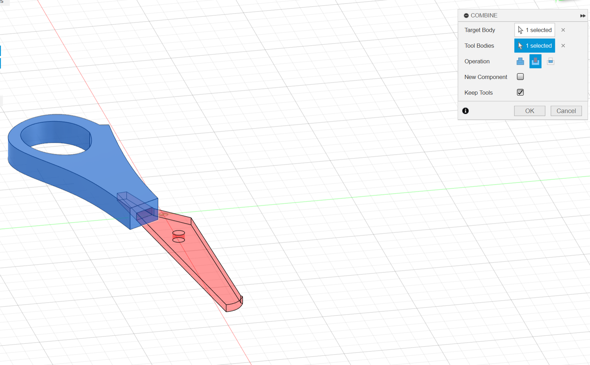The width and height of the screenshot is (590, 365).
Task: Enable the New Component checkbox
Action: point(520,77)
